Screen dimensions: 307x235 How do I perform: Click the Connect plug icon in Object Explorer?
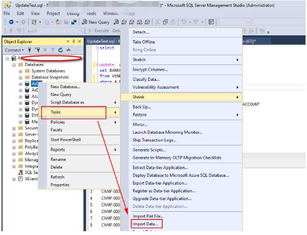30,50
